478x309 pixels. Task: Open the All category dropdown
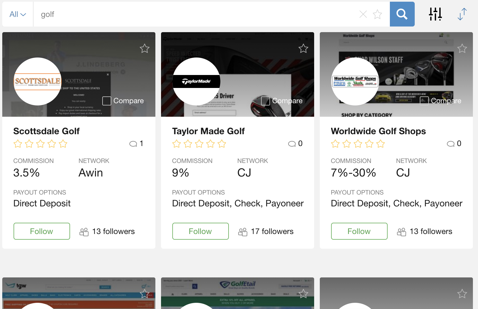tap(18, 14)
